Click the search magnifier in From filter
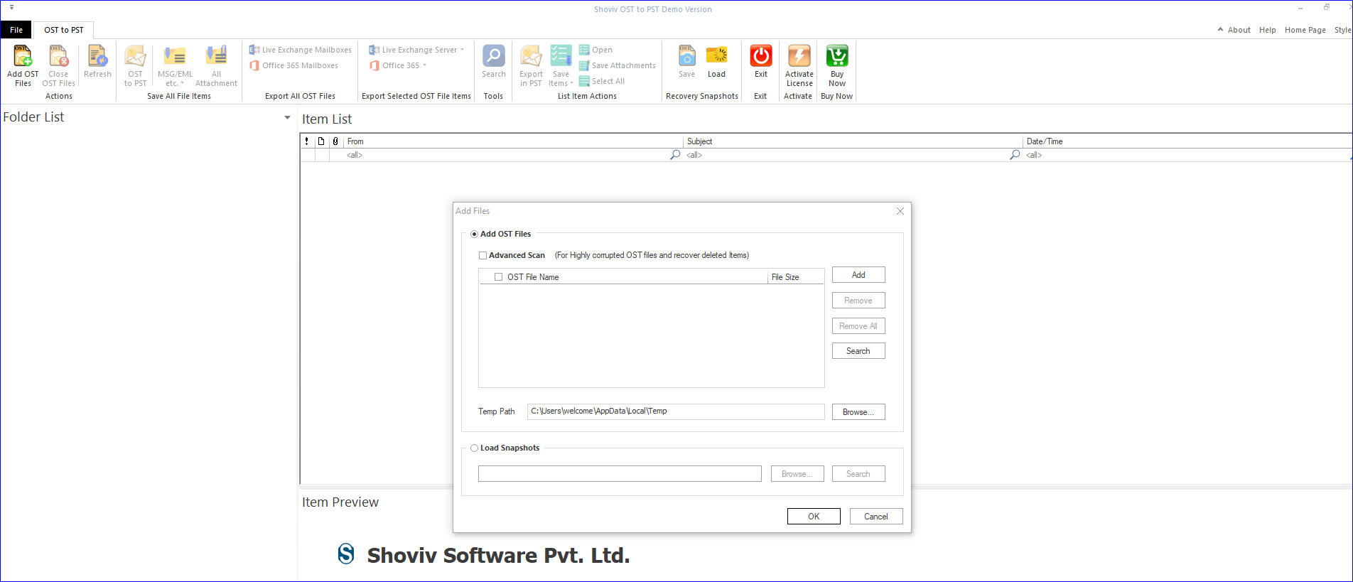 pyautogui.click(x=675, y=154)
